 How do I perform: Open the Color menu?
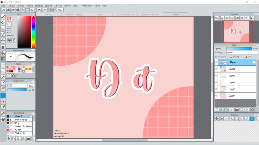coord(58,6)
